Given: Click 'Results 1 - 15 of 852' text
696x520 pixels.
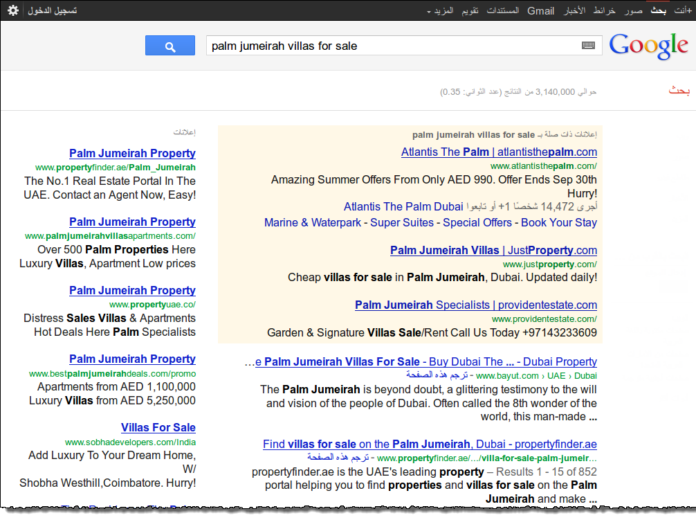Looking at the screenshot, I should tap(547, 472).
